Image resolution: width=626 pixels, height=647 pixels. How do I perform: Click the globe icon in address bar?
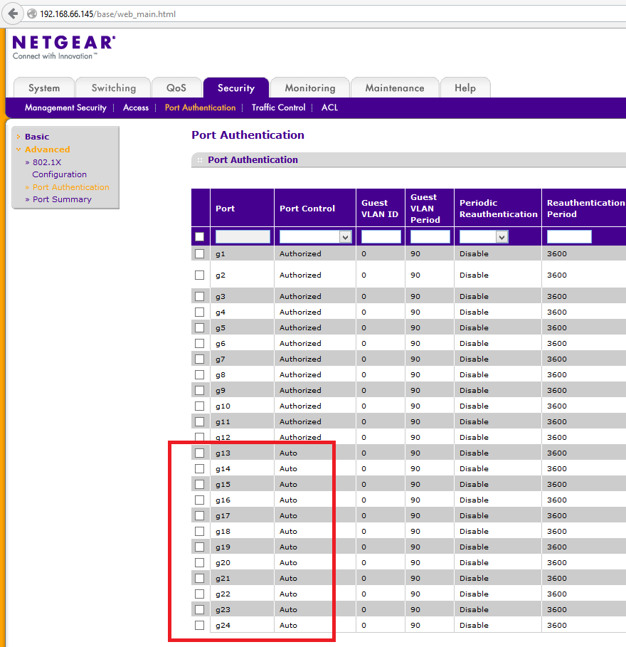pyautogui.click(x=31, y=14)
